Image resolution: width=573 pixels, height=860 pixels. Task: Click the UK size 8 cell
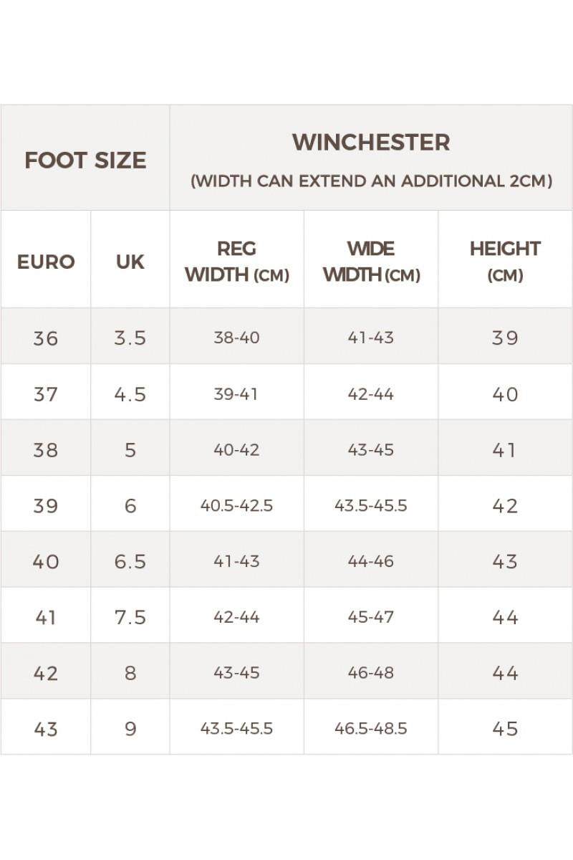click(x=130, y=673)
